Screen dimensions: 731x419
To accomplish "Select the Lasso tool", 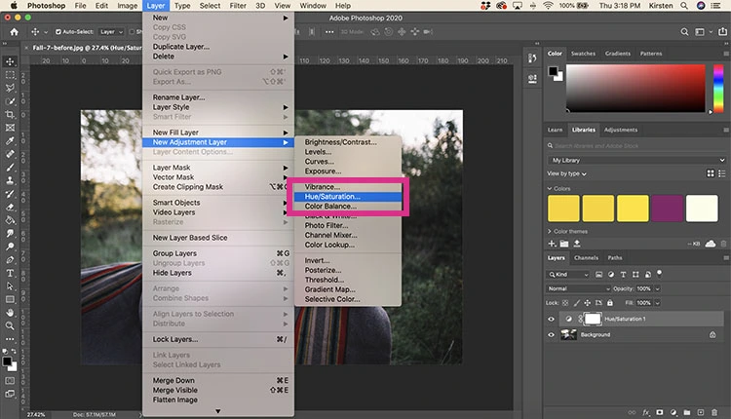I will [10, 88].
